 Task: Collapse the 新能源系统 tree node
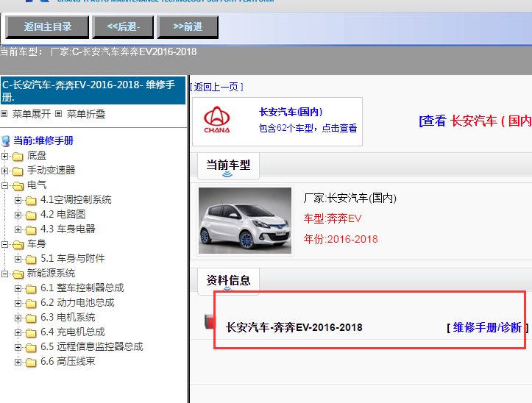tap(4, 274)
